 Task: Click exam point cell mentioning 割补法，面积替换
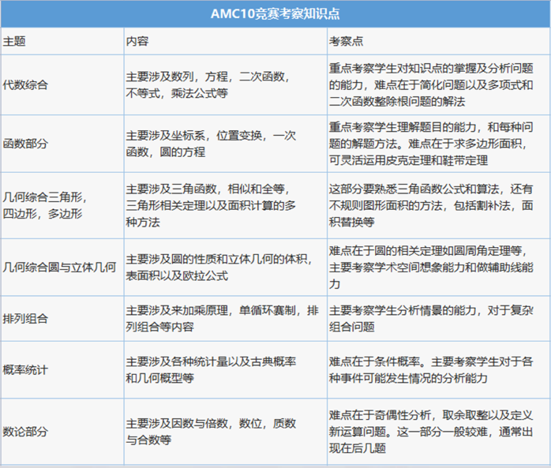439,205
